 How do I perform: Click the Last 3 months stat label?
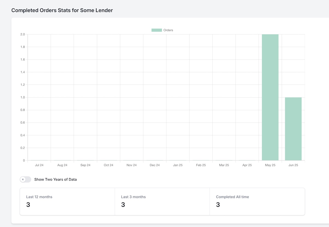pyautogui.click(x=133, y=197)
